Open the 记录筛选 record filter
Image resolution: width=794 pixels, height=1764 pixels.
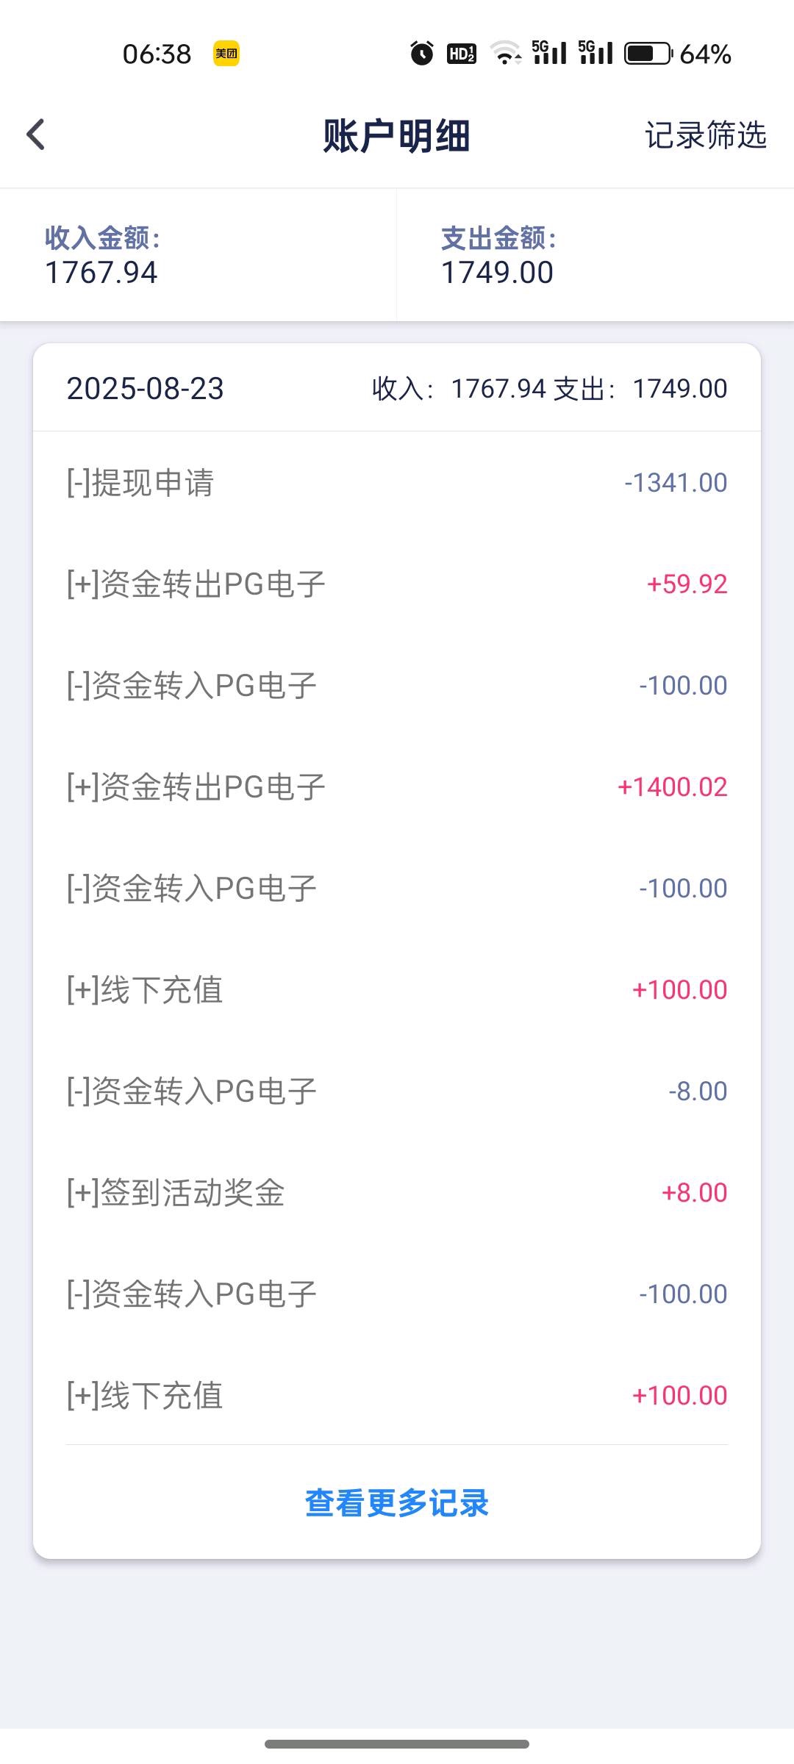click(x=705, y=136)
